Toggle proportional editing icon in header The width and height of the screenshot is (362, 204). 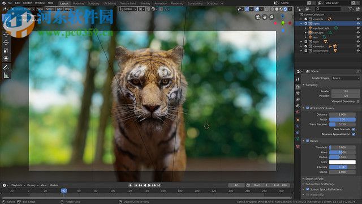(161, 9)
